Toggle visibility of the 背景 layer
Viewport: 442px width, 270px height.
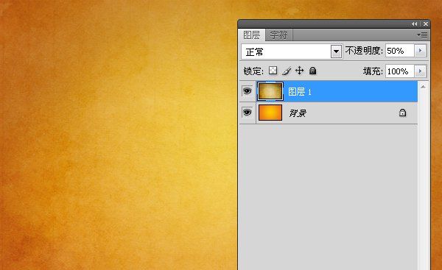248,113
